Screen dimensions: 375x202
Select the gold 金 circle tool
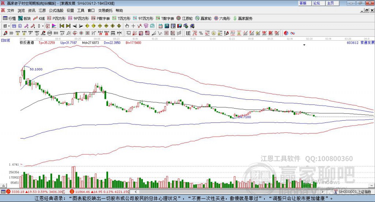214,33
